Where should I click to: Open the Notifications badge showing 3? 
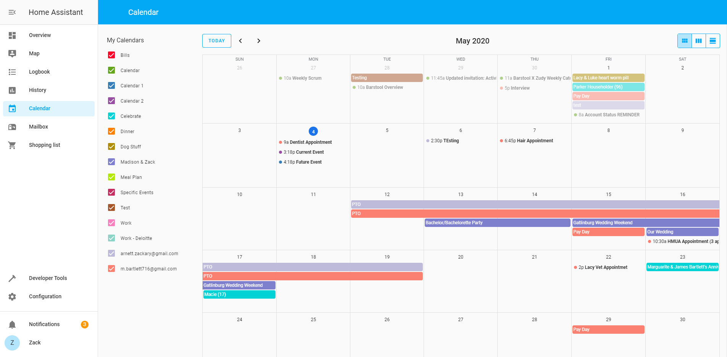click(84, 325)
